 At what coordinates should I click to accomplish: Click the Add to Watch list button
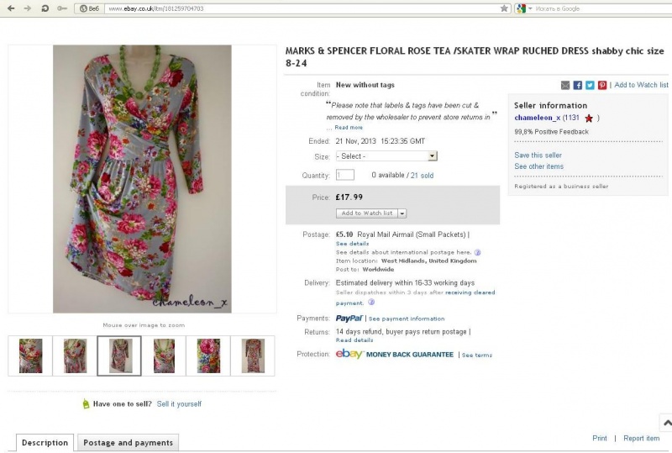click(x=367, y=213)
